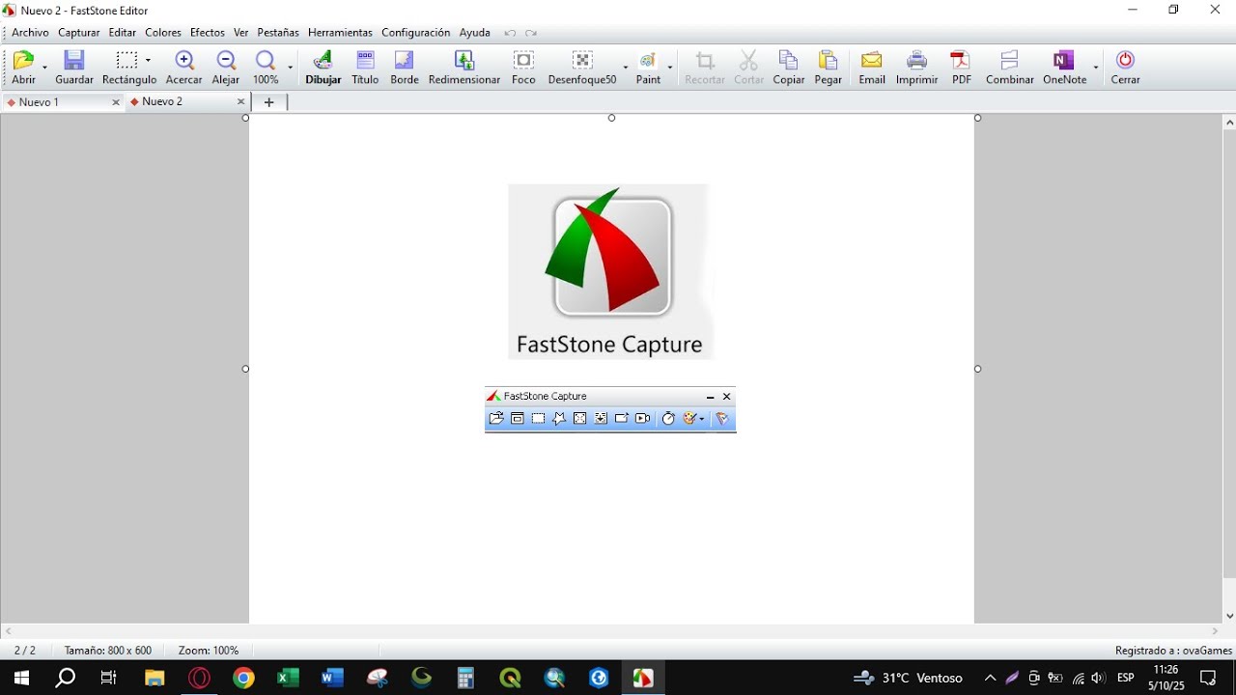
Task: Open the Redimensionar resize tool
Action: (x=464, y=68)
